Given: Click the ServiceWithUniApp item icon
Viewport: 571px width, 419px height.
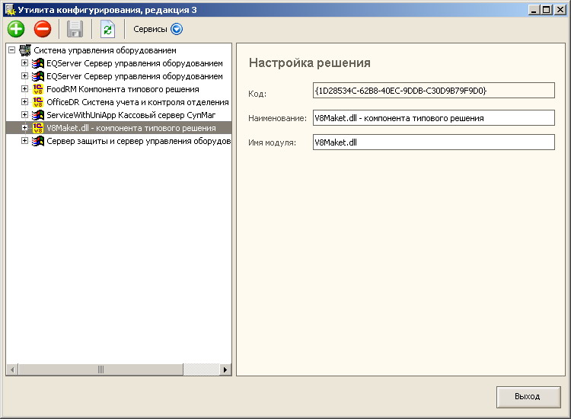Looking at the screenshot, I should (38, 115).
